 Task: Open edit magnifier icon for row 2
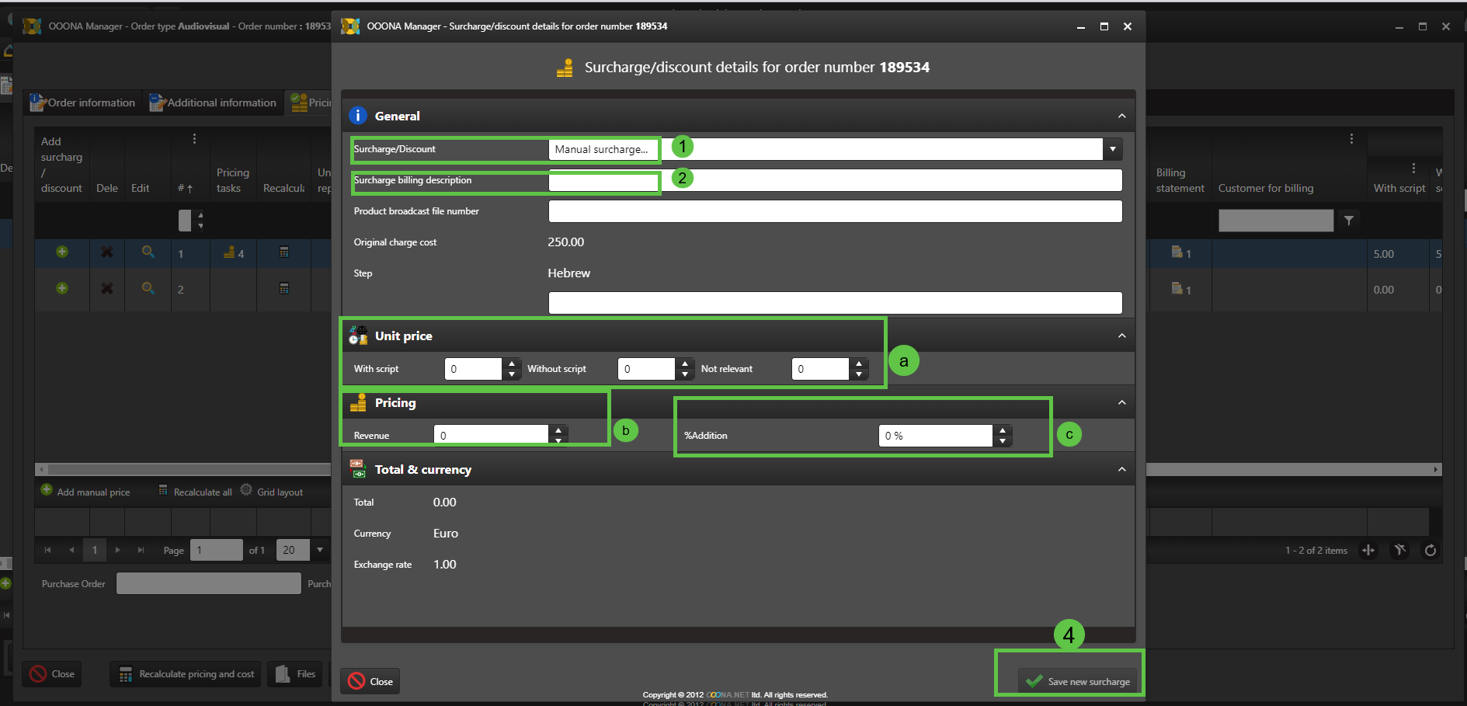coord(148,289)
